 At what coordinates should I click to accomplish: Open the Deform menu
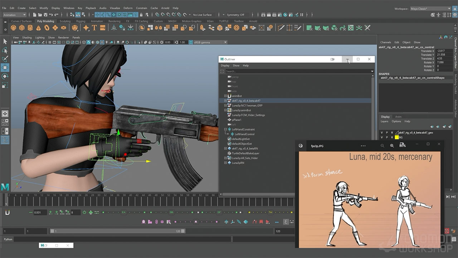click(128, 8)
